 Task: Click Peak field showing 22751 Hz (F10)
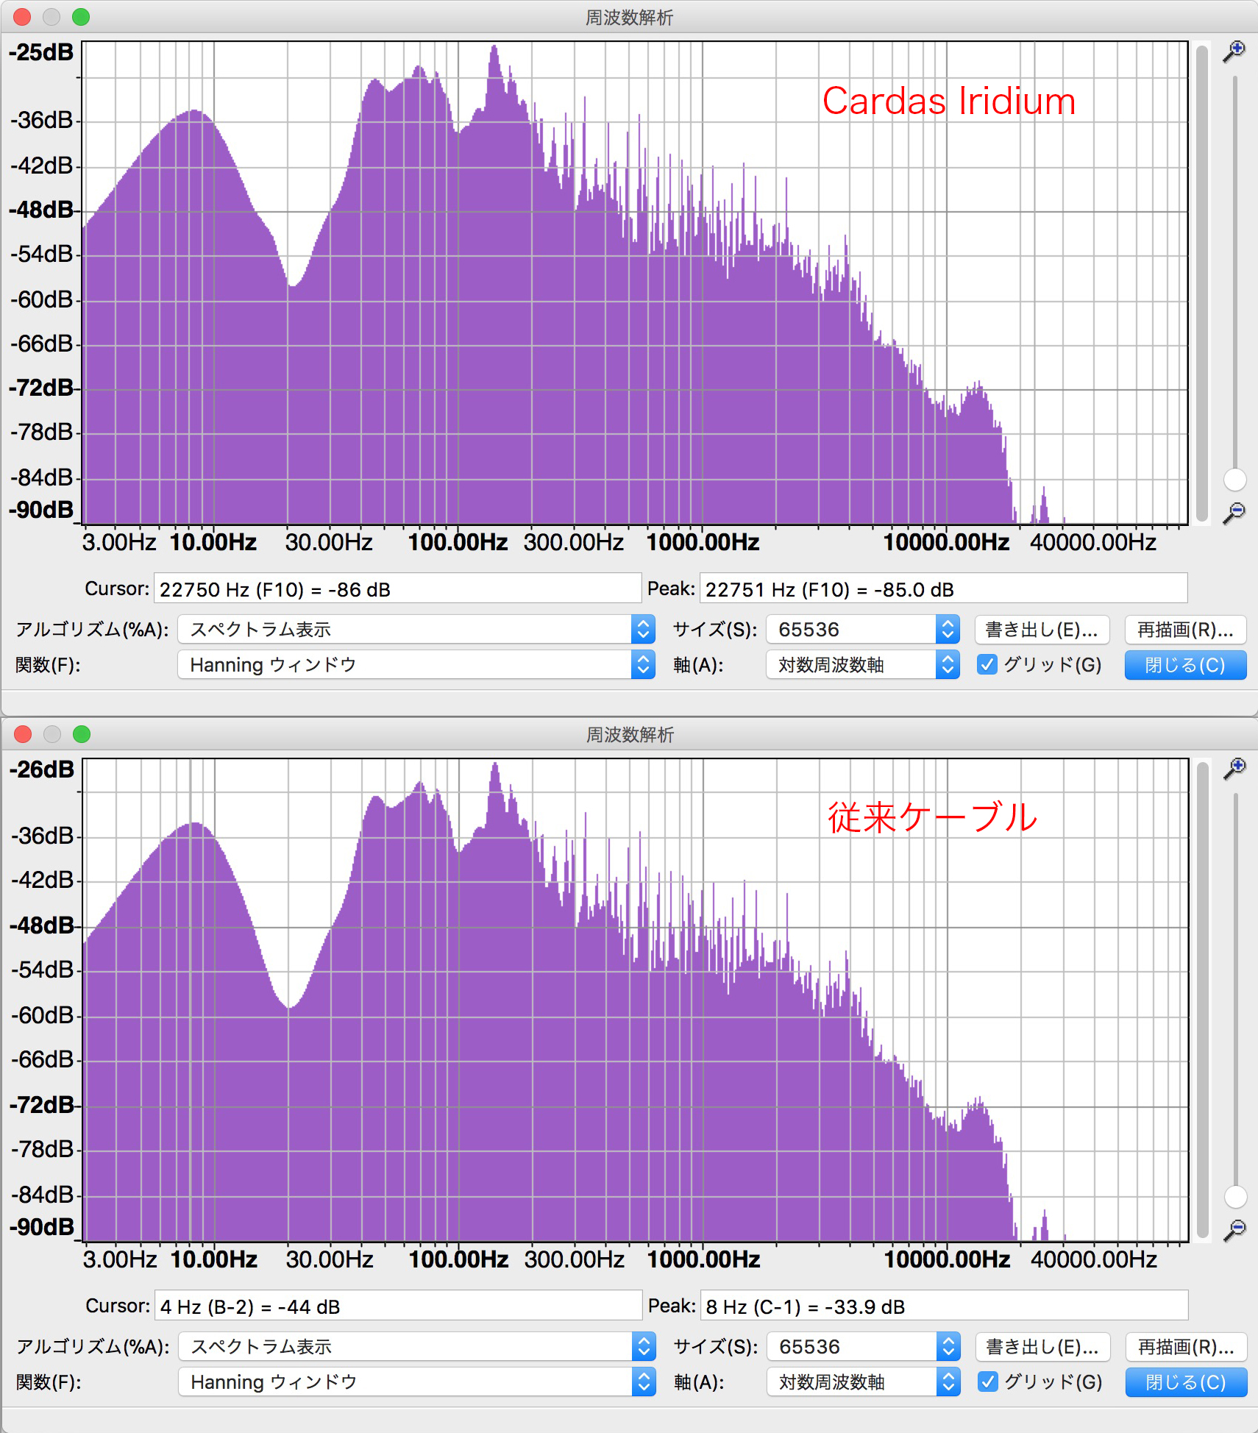coord(943,589)
